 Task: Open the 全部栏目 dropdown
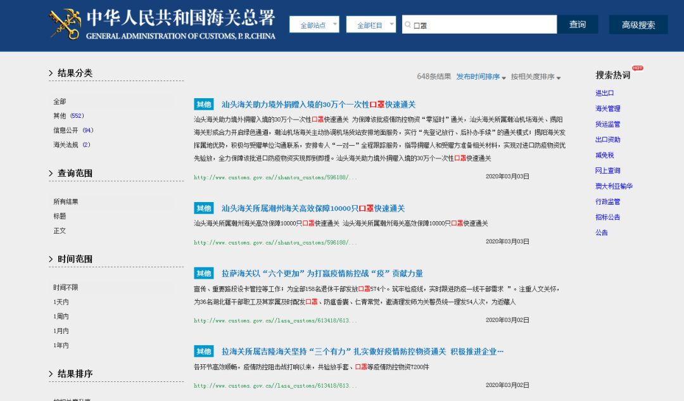click(370, 25)
